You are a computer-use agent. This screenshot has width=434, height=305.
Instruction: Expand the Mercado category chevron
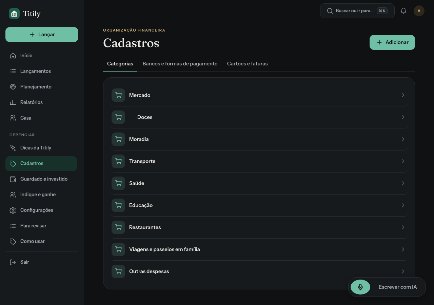click(x=403, y=95)
